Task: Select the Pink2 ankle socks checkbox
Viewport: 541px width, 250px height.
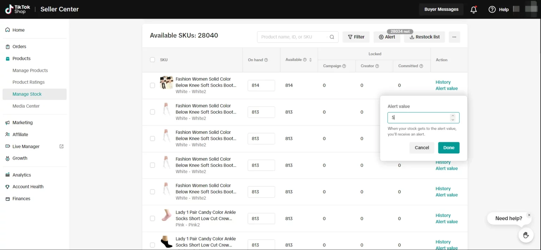Action: click(153, 218)
